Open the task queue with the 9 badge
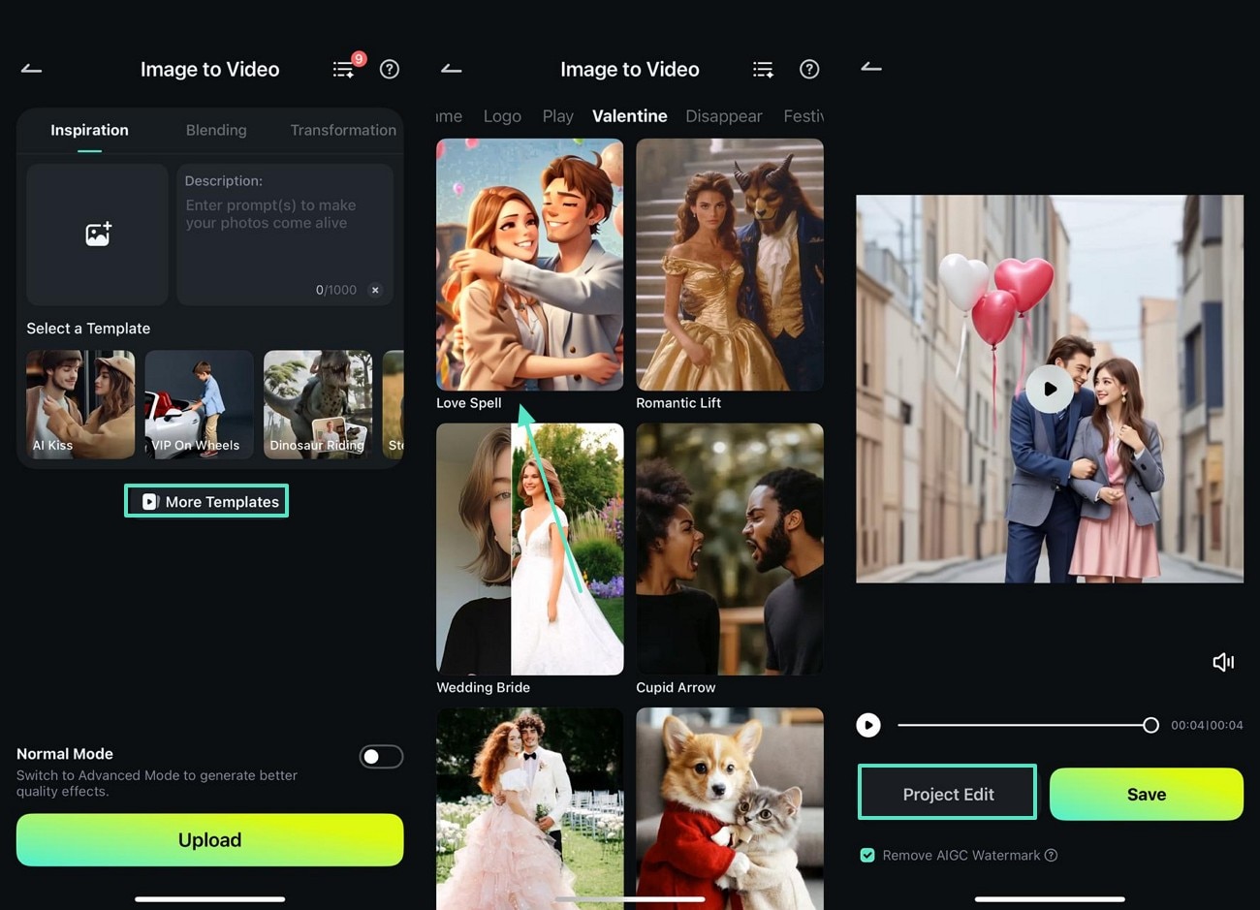The width and height of the screenshot is (1260, 910). [344, 69]
